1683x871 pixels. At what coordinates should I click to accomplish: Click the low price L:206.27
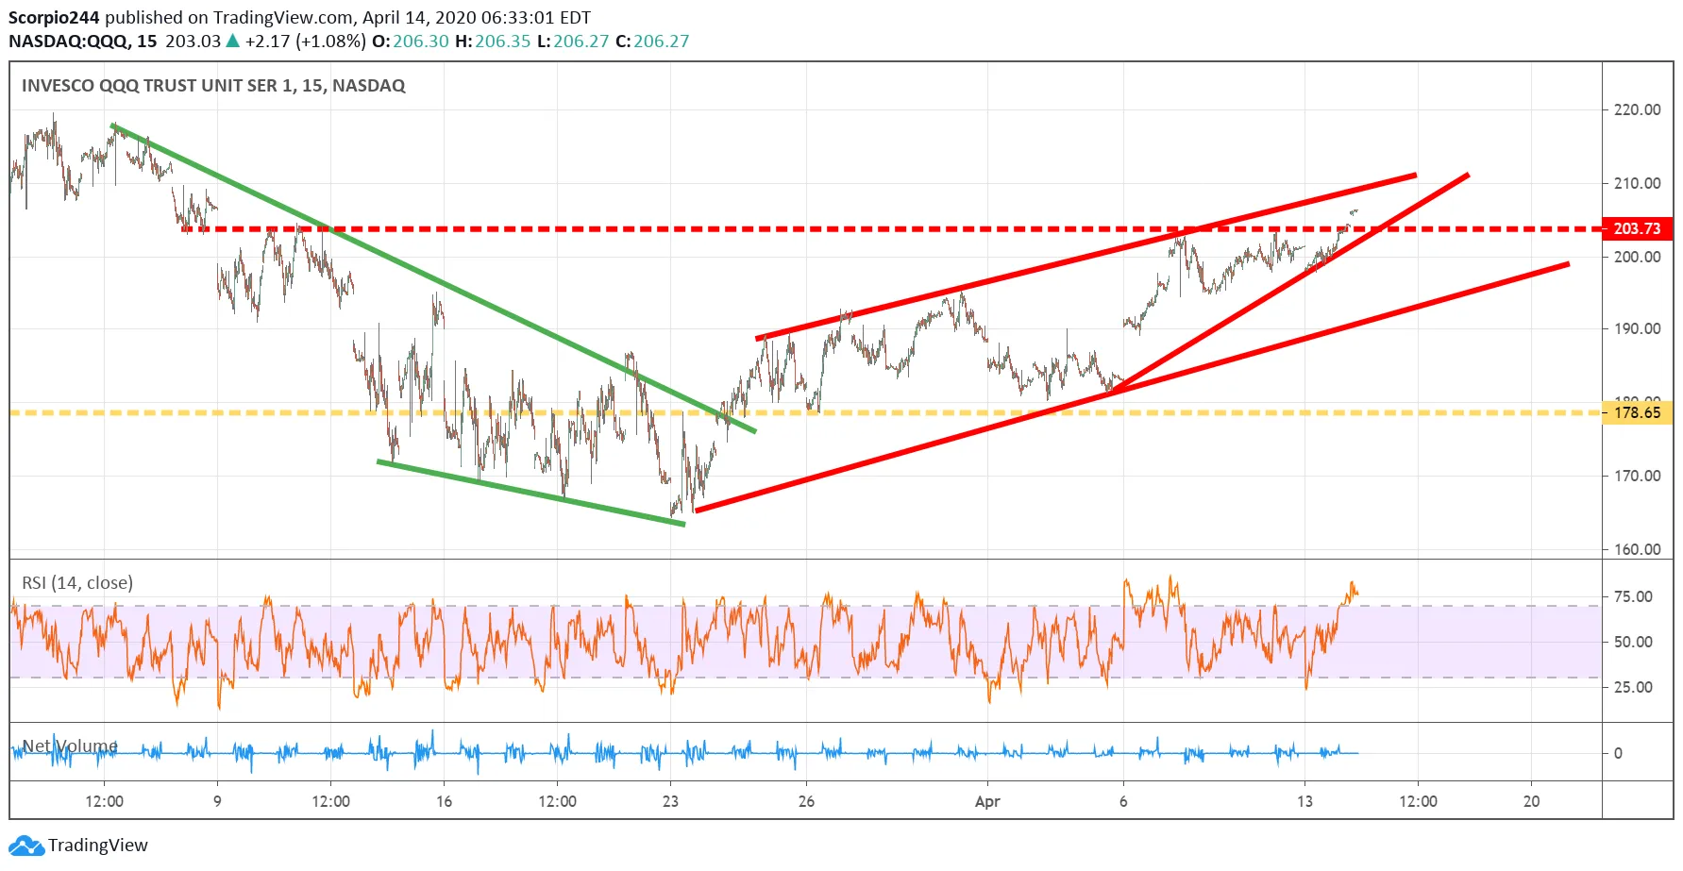(x=573, y=42)
